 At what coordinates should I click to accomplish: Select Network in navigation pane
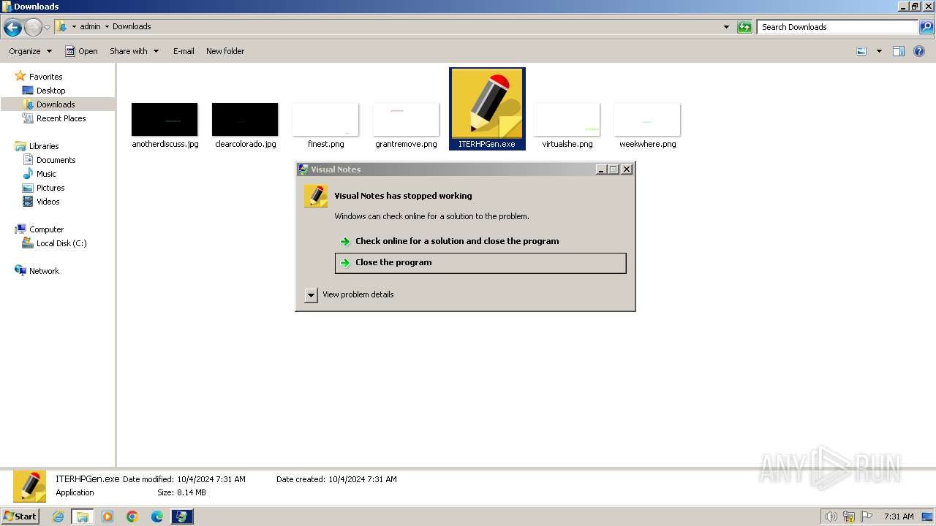point(44,271)
